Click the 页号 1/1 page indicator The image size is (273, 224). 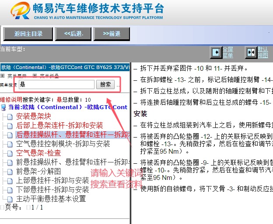[x=22, y=207]
